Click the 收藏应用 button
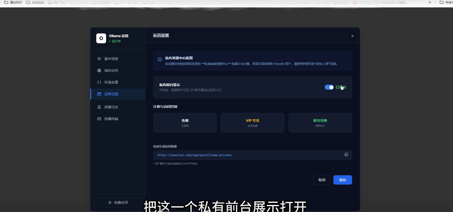This screenshot has width=453, height=212. click(x=118, y=203)
